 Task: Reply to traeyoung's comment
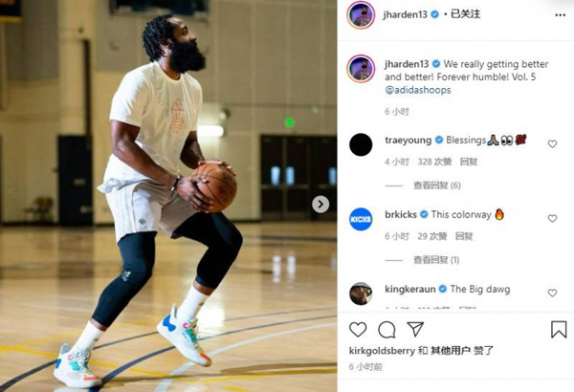pyautogui.click(x=469, y=162)
